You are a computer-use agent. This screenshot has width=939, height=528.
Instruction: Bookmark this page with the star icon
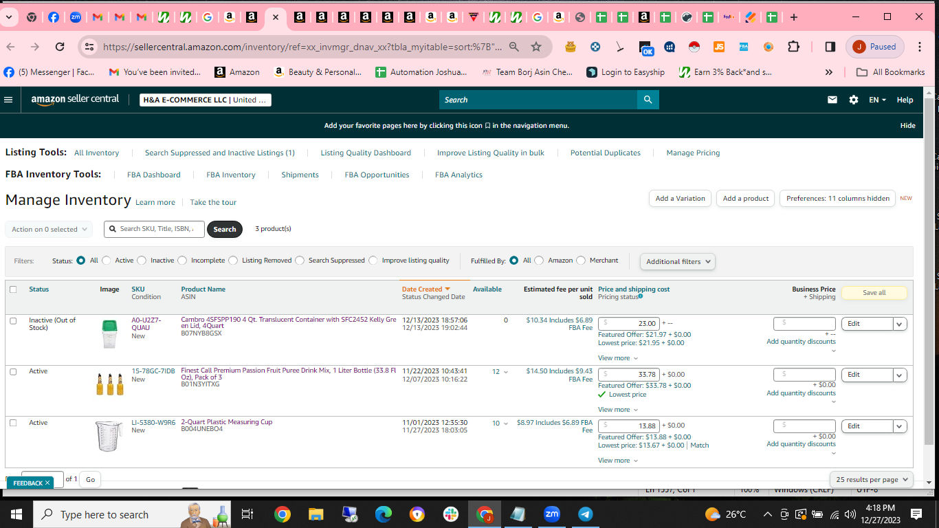[x=536, y=47]
